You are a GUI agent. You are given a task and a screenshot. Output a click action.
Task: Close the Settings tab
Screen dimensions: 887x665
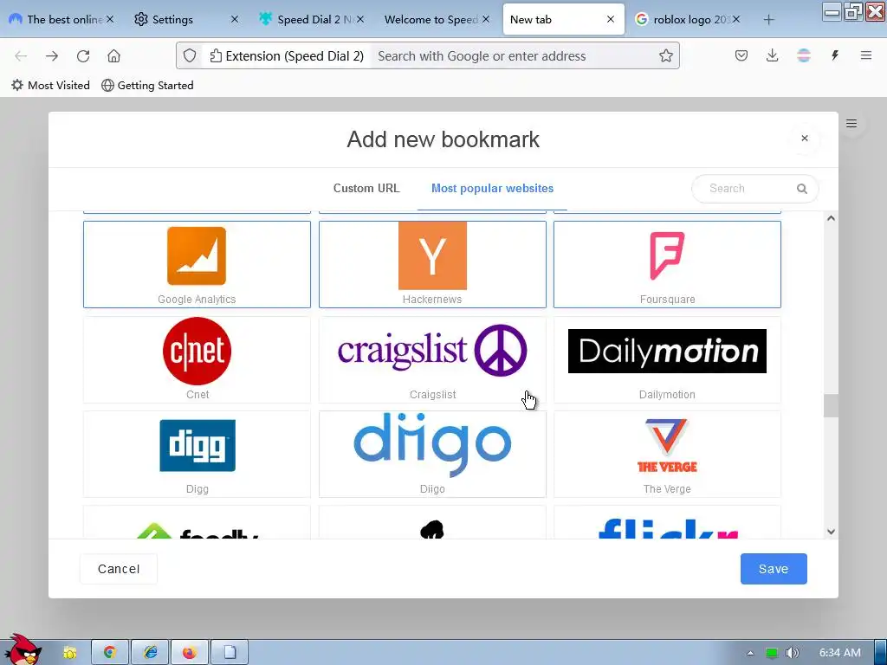click(x=234, y=19)
